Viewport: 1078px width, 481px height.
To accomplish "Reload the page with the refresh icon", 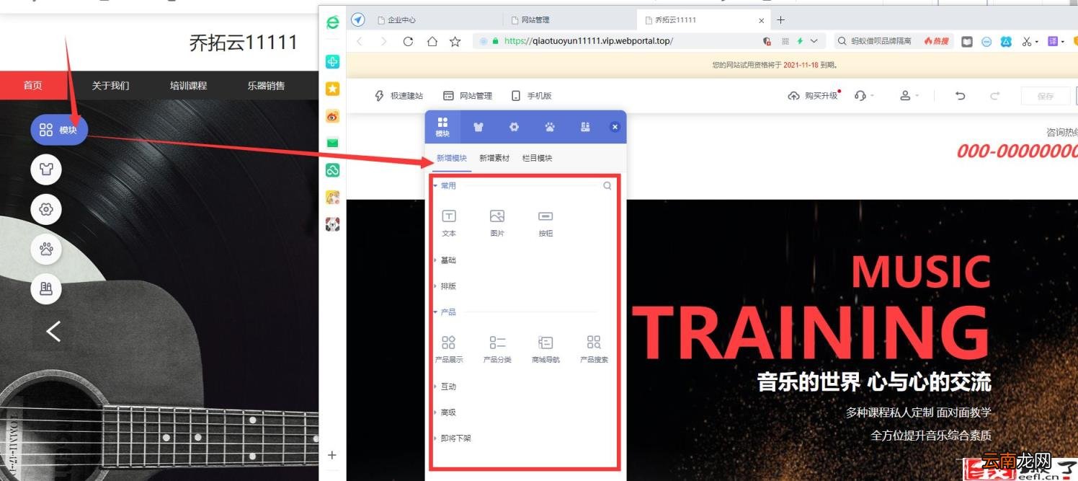I will point(408,41).
